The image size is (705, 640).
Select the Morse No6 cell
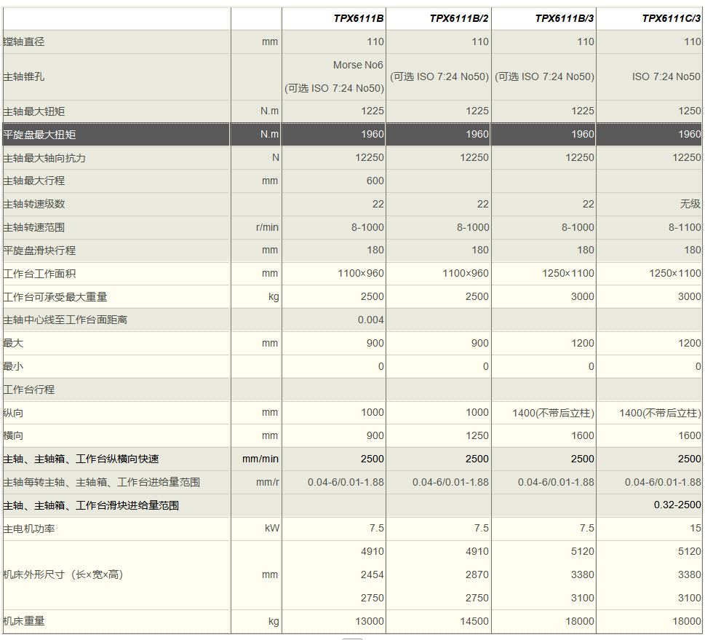pyautogui.click(x=358, y=65)
